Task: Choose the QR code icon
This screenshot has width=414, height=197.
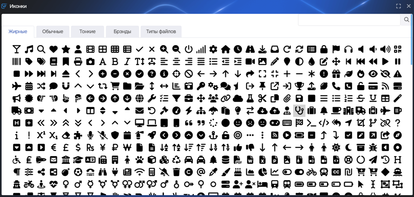Action: 398,49
